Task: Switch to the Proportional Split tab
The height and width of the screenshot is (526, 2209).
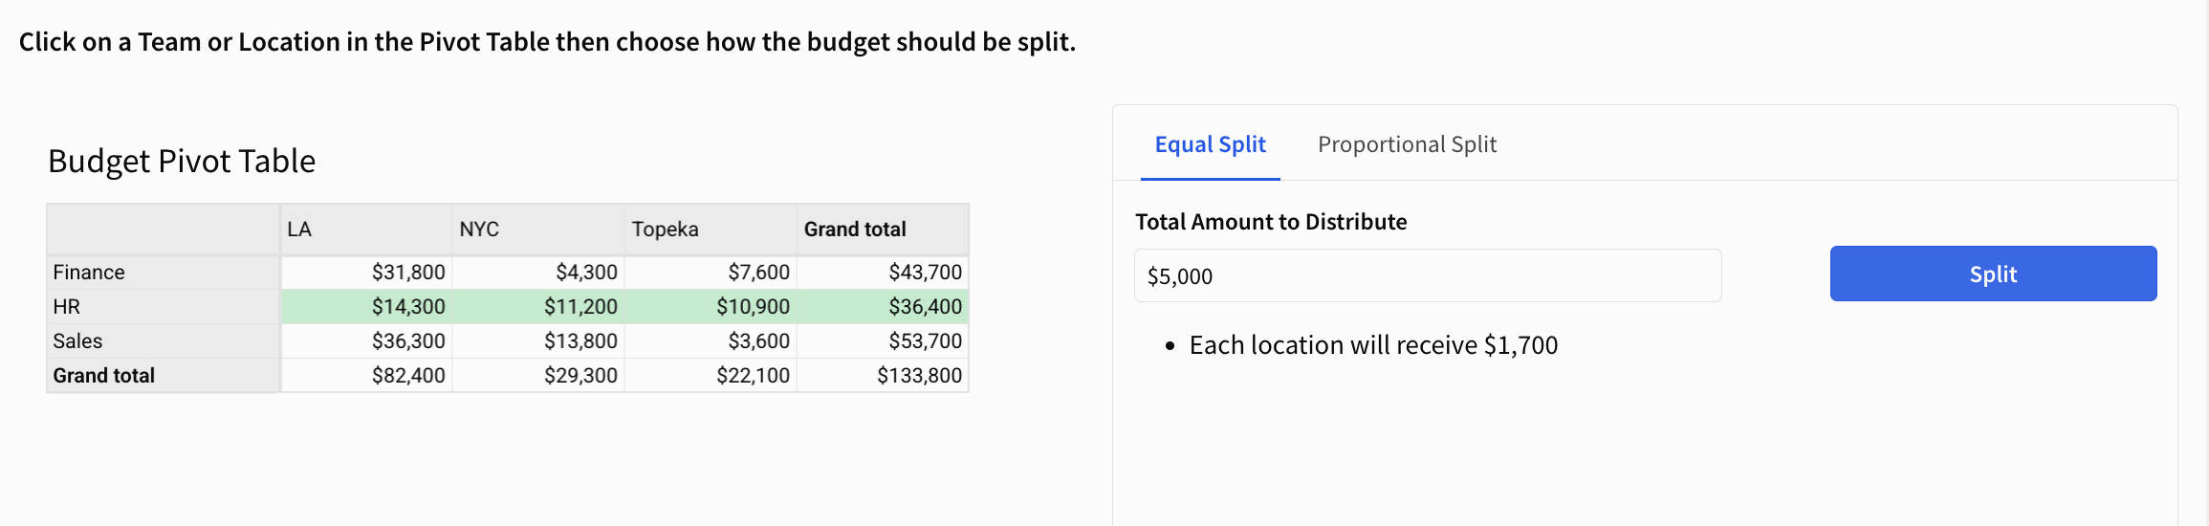Action: pos(1407,144)
